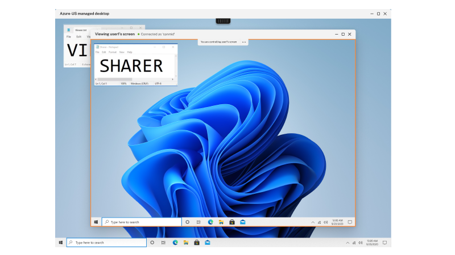The image size is (455, 255).
Task: Show hidden tray icons on the outer desktop taskbar
Action: click(x=348, y=243)
